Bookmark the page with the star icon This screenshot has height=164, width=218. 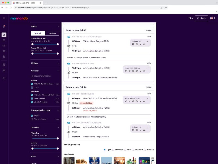(166, 8)
